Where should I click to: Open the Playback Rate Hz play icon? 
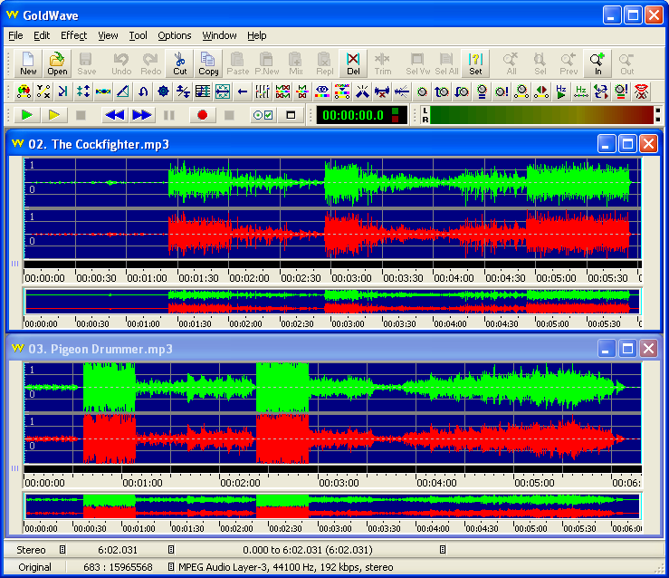click(561, 92)
